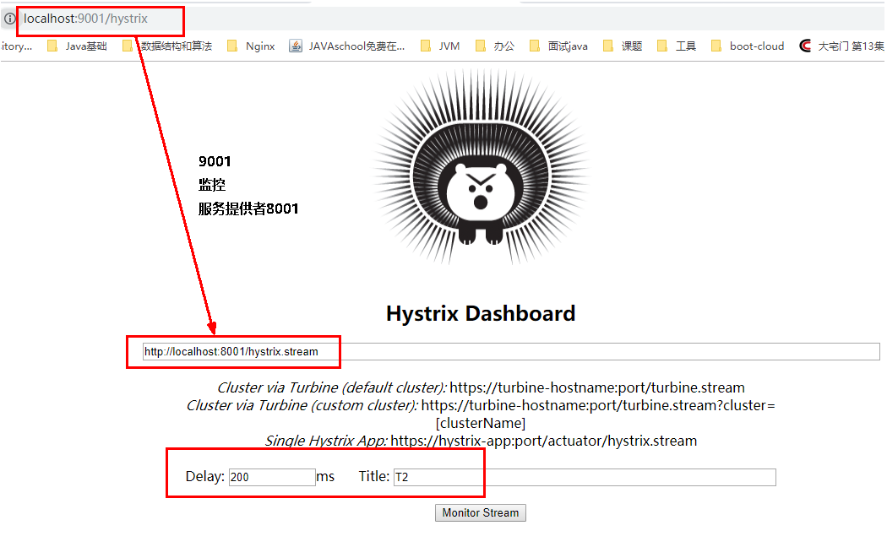This screenshot has height=547, width=887.
Task: Open the JVM bookmark folder
Action: pyautogui.click(x=439, y=46)
